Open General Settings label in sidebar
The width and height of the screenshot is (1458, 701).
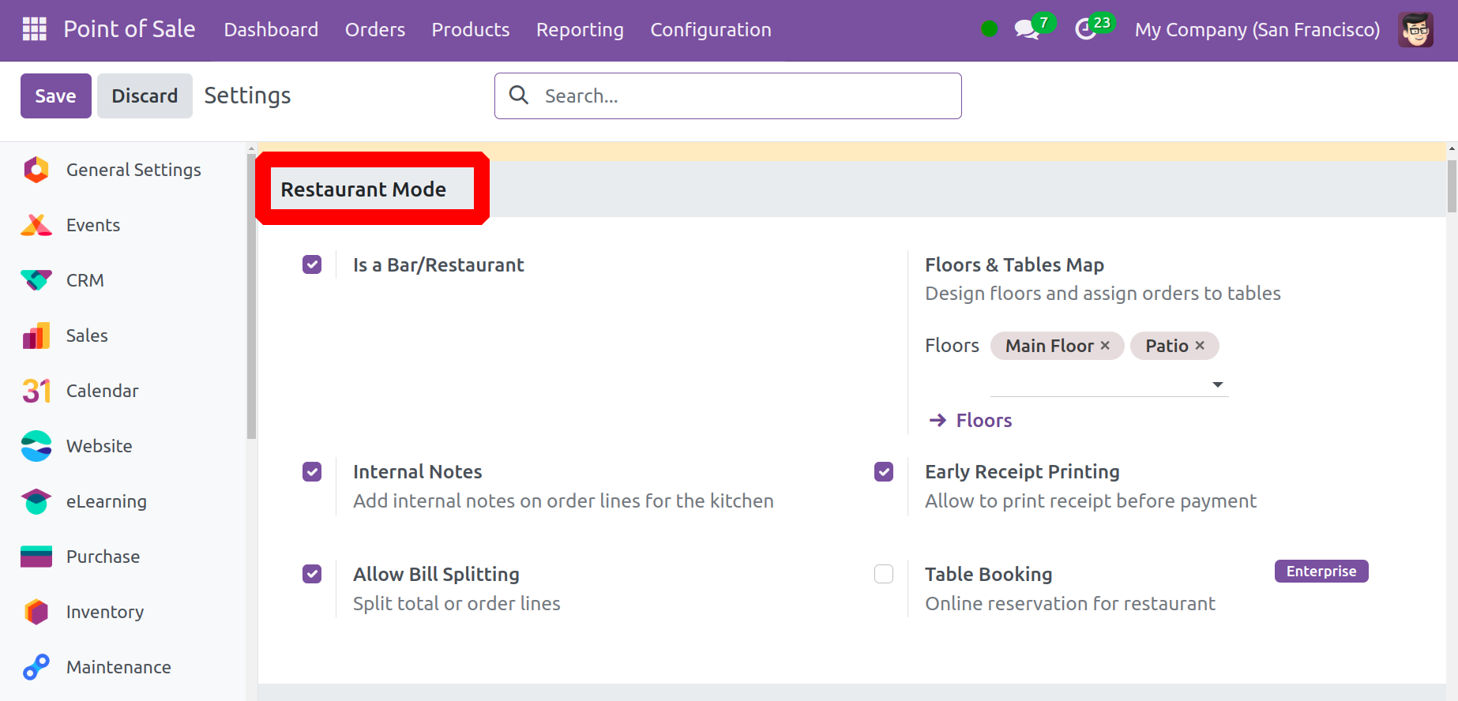pyautogui.click(x=133, y=170)
